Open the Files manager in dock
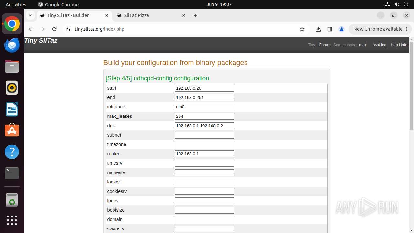414x233 pixels. point(12,67)
